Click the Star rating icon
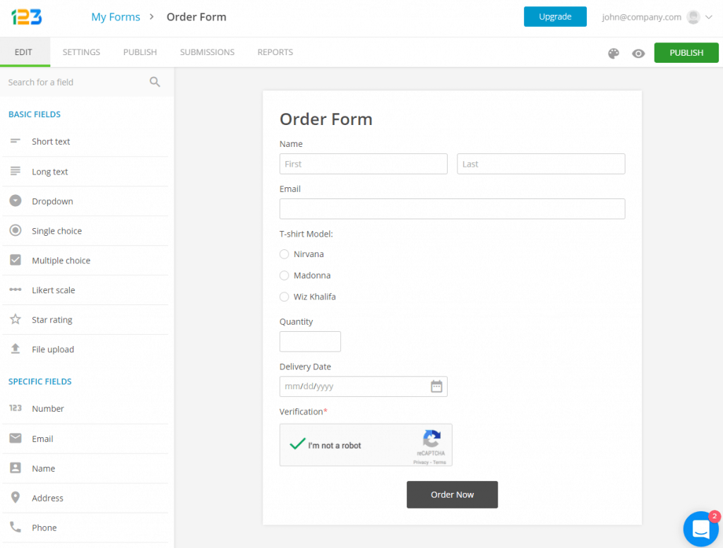723x548 pixels. [16, 319]
